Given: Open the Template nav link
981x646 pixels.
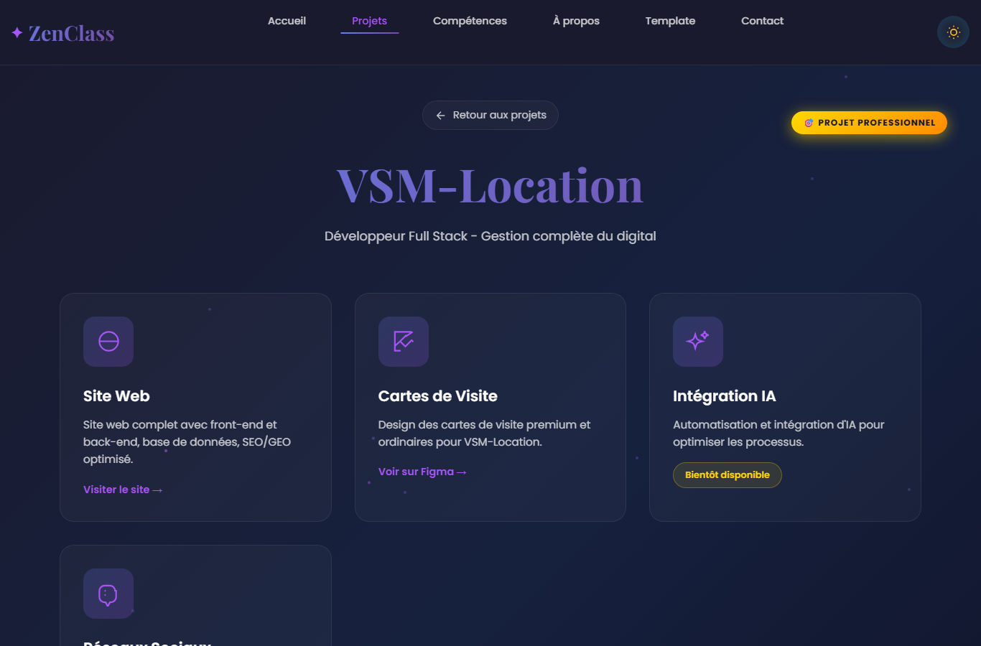Looking at the screenshot, I should (x=670, y=21).
